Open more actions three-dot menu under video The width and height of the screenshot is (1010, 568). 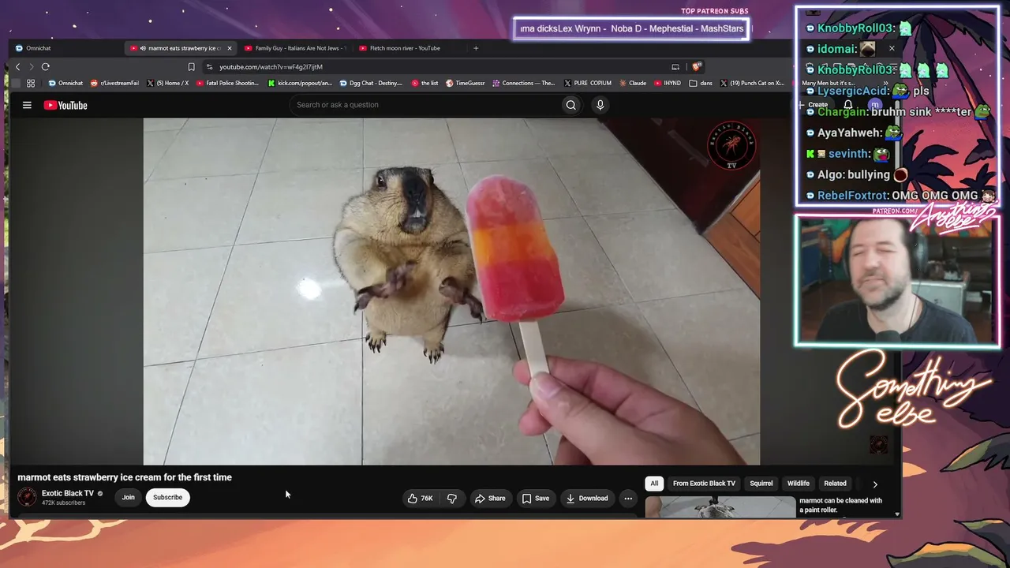tap(628, 499)
